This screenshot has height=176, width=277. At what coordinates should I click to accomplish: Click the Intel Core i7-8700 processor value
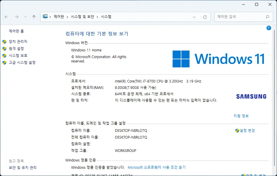pos(158,81)
